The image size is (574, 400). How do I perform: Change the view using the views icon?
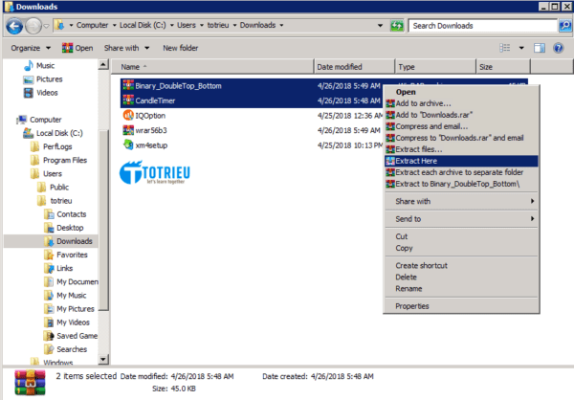(505, 48)
